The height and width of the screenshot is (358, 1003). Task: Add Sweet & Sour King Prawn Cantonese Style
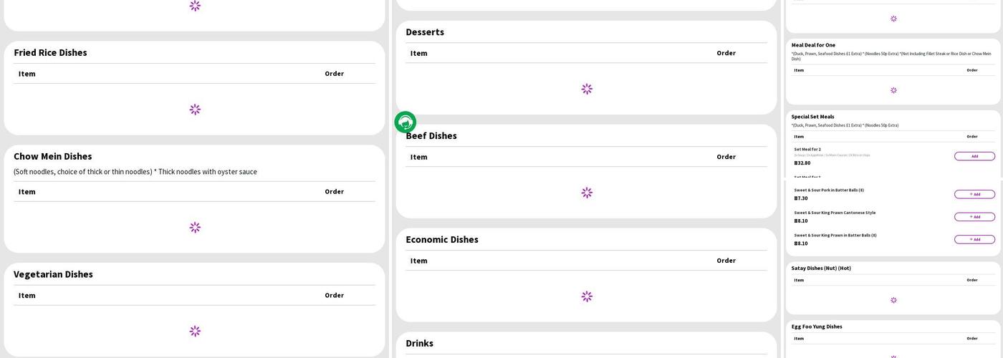(974, 217)
